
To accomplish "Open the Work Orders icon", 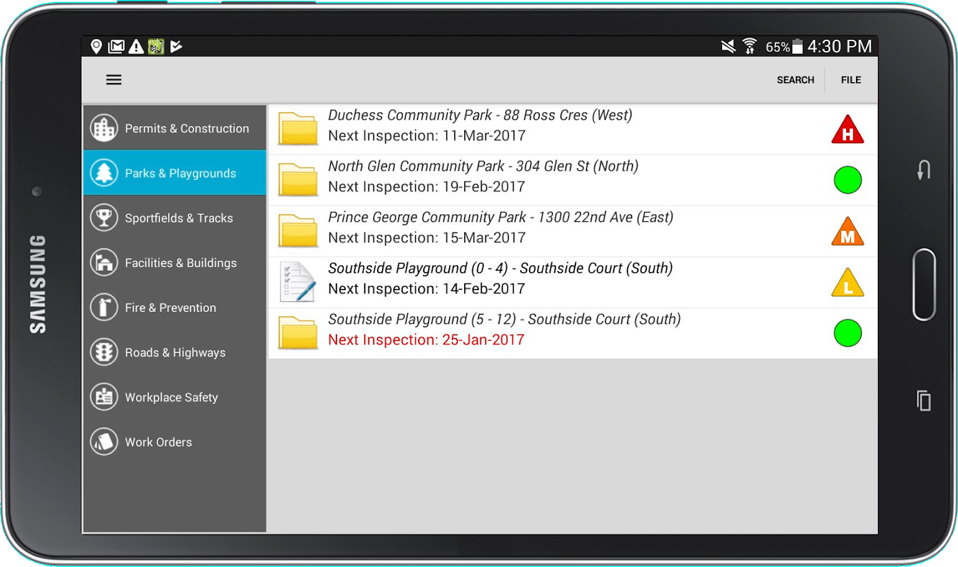I will click(104, 442).
